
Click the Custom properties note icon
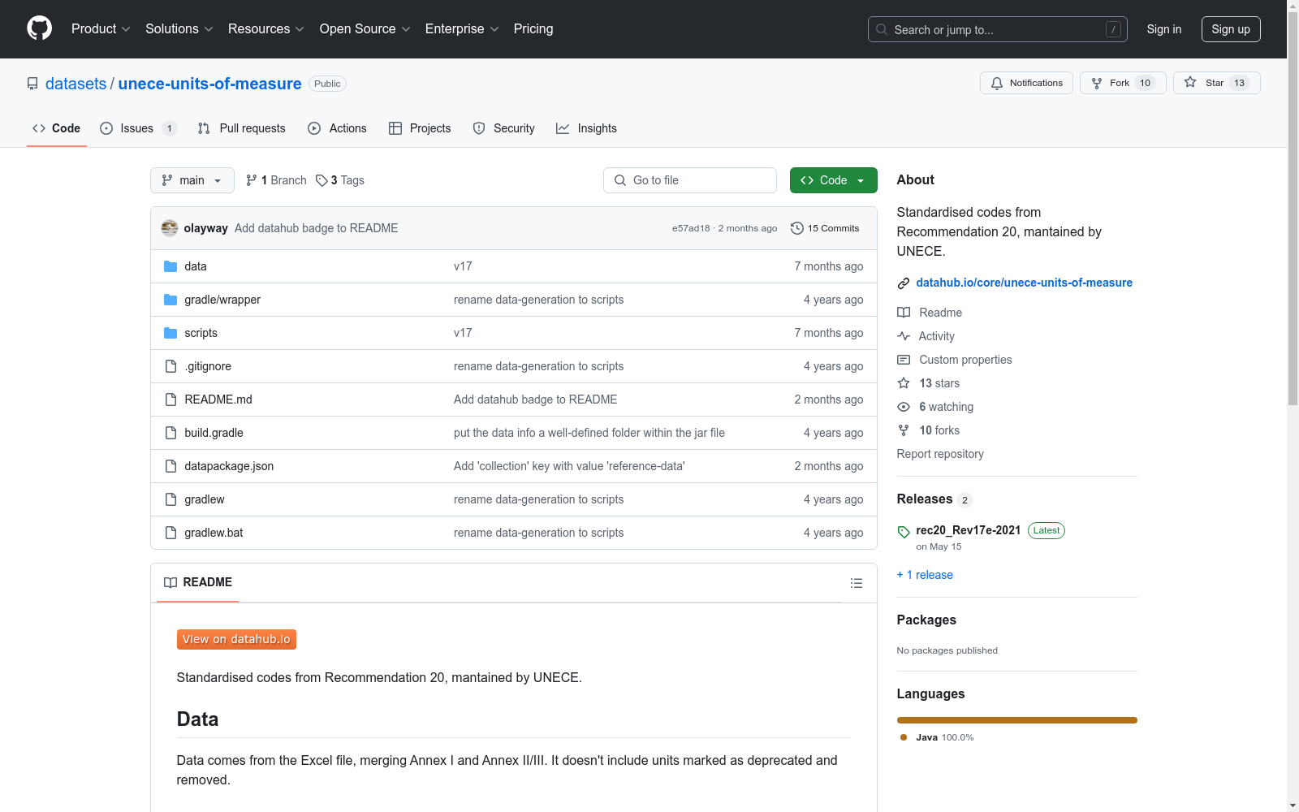click(904, 360)
